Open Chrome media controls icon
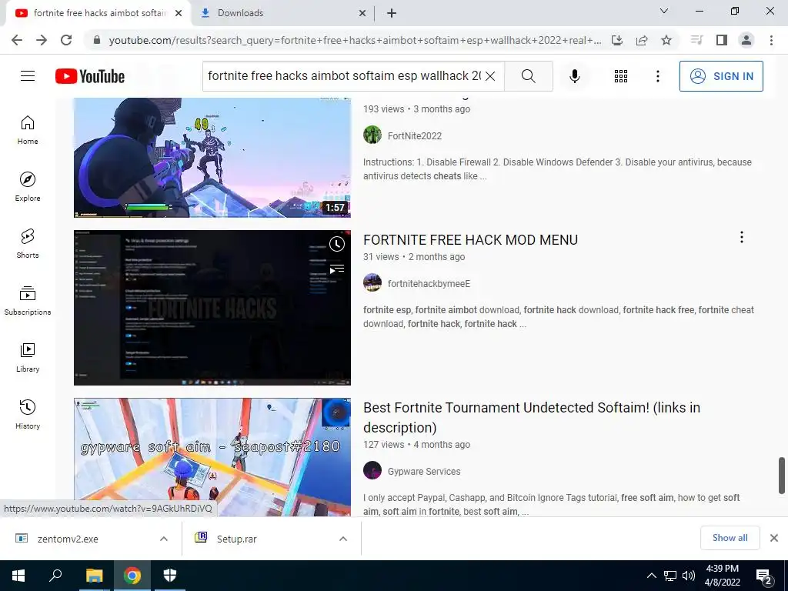The width and height of the screenshot is (788, 591). [x=696, y=40]
